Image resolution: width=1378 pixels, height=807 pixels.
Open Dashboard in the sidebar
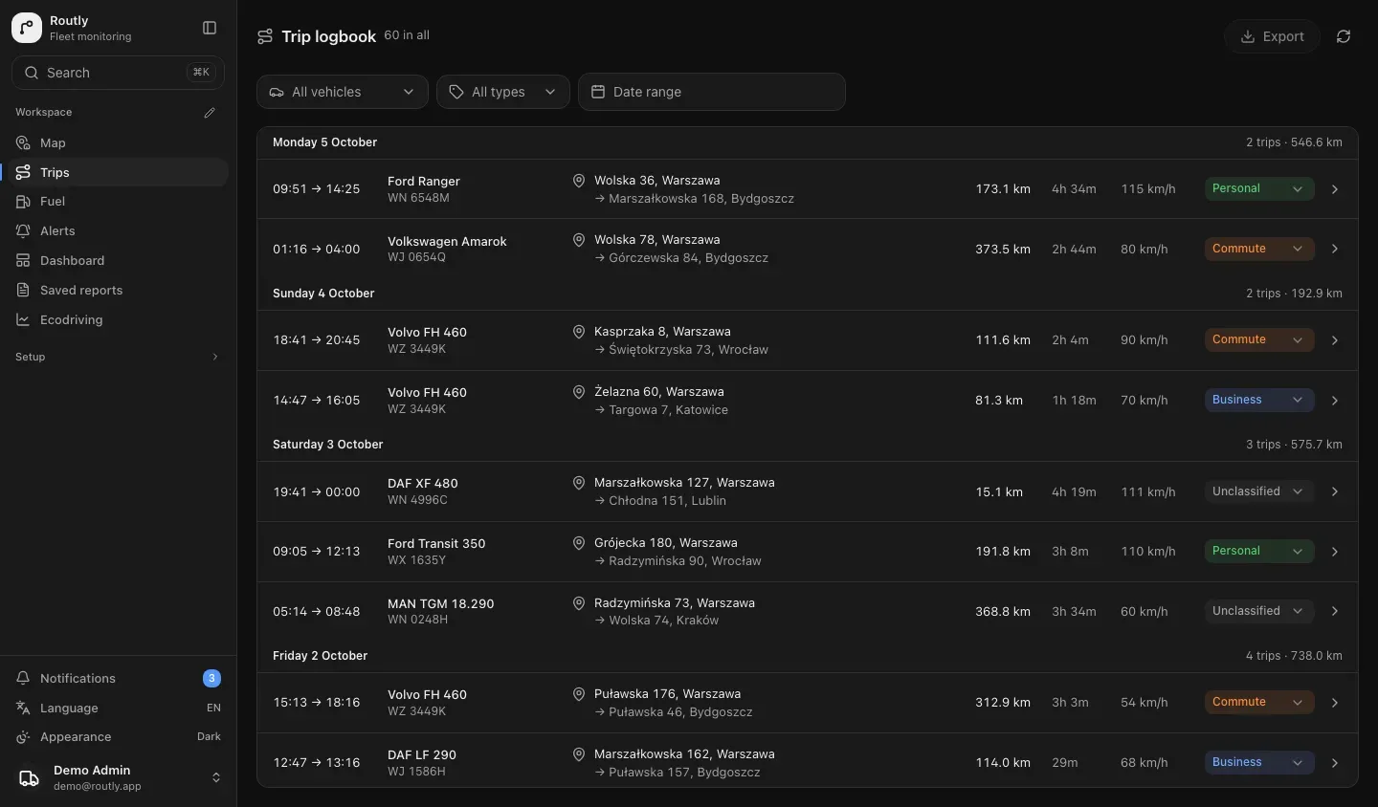click(x=119, y=261)
